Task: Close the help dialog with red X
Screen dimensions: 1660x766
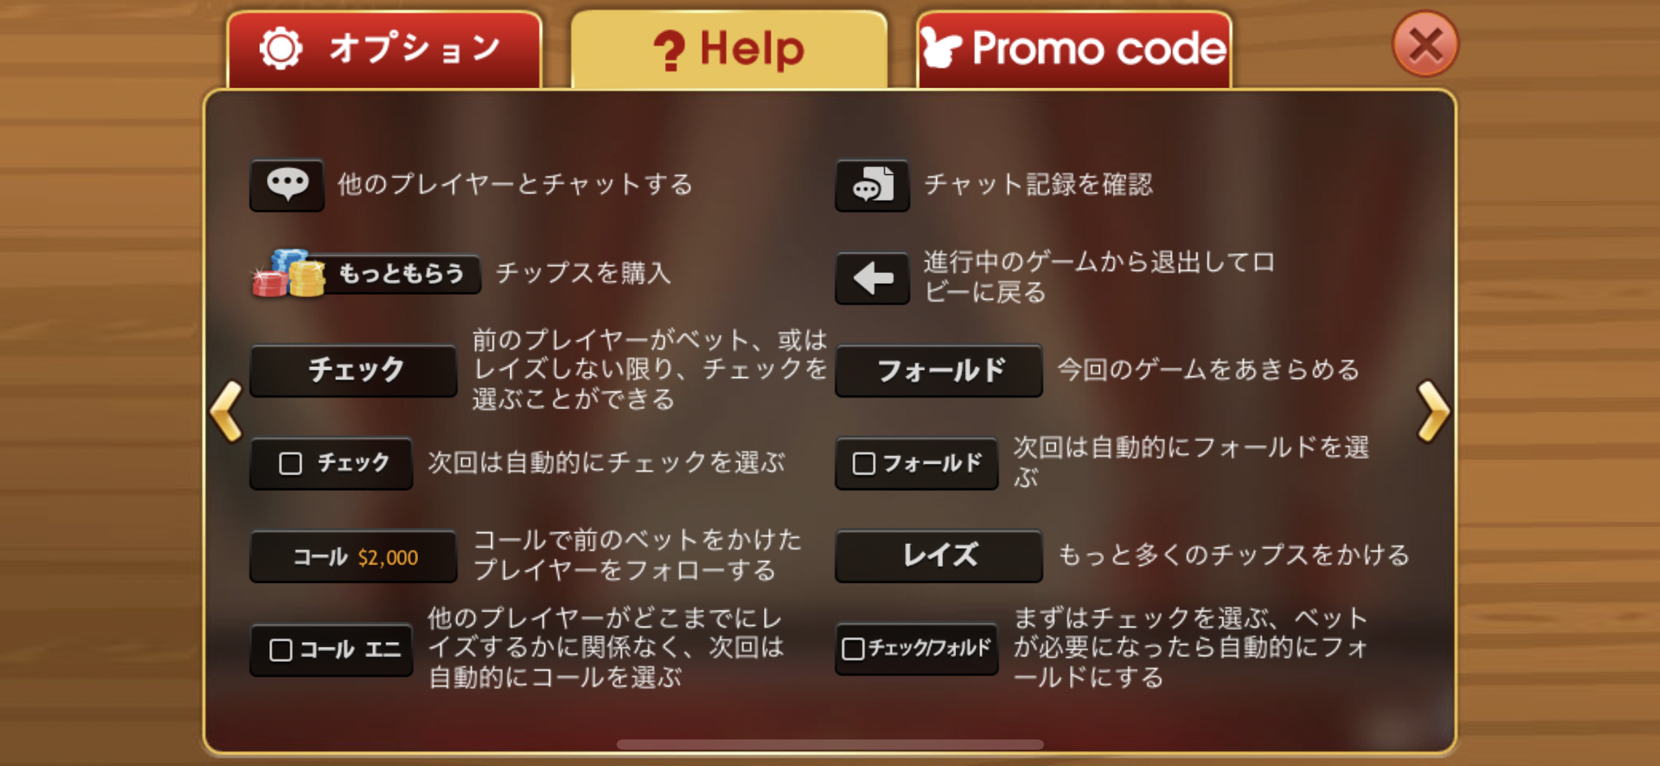Action: (x=1425, y=45)
